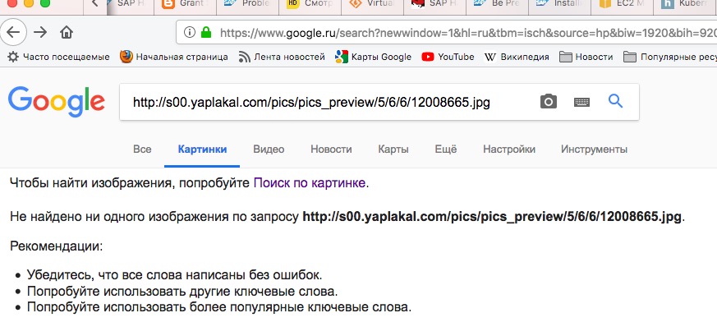Open the on-screen keyboard icon

click(581, 102)
